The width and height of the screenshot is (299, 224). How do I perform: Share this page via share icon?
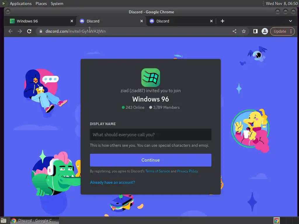pos(234,31)
